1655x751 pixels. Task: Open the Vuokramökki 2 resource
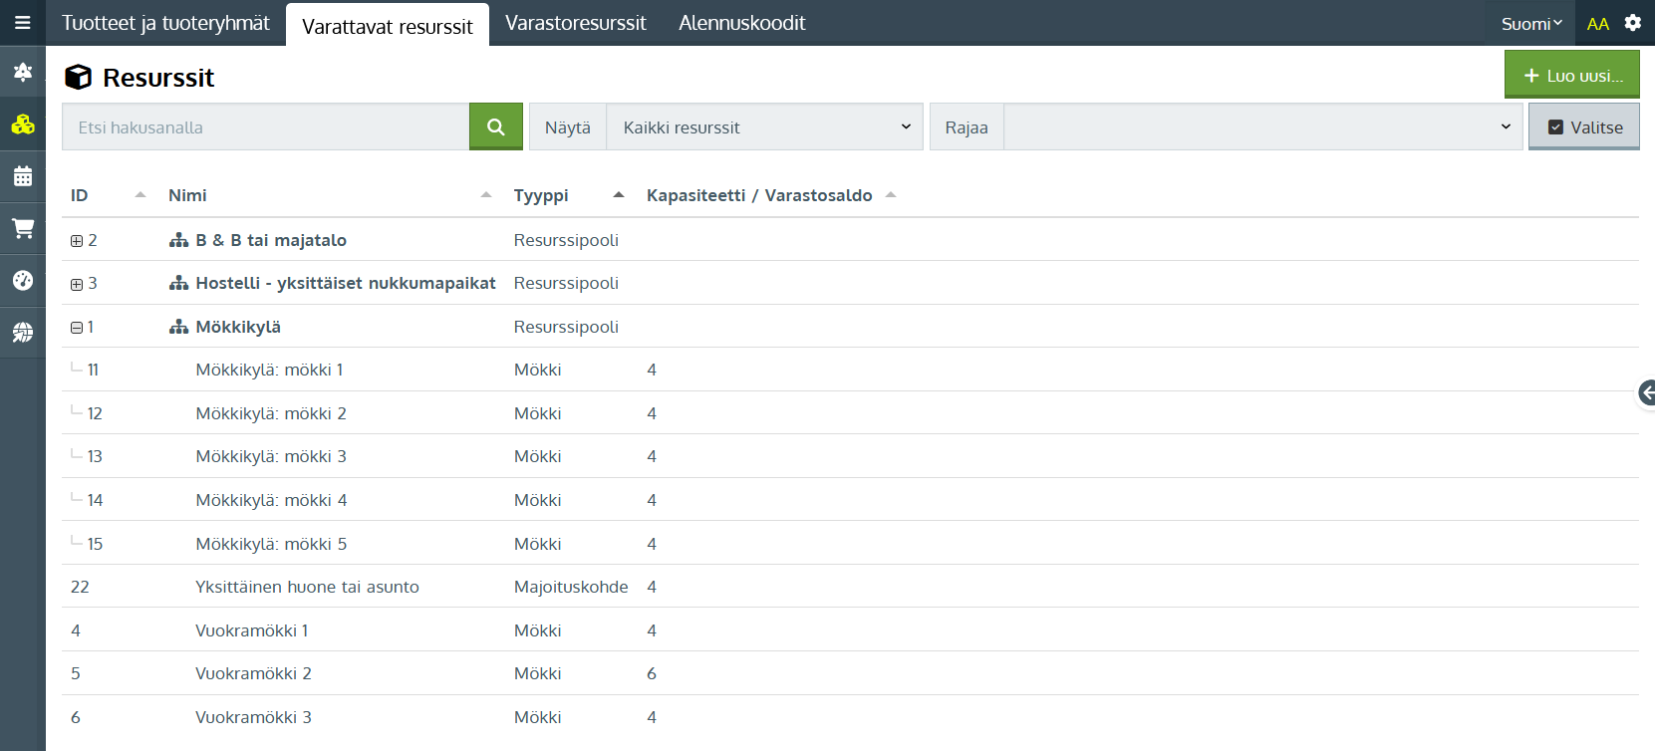253,673
